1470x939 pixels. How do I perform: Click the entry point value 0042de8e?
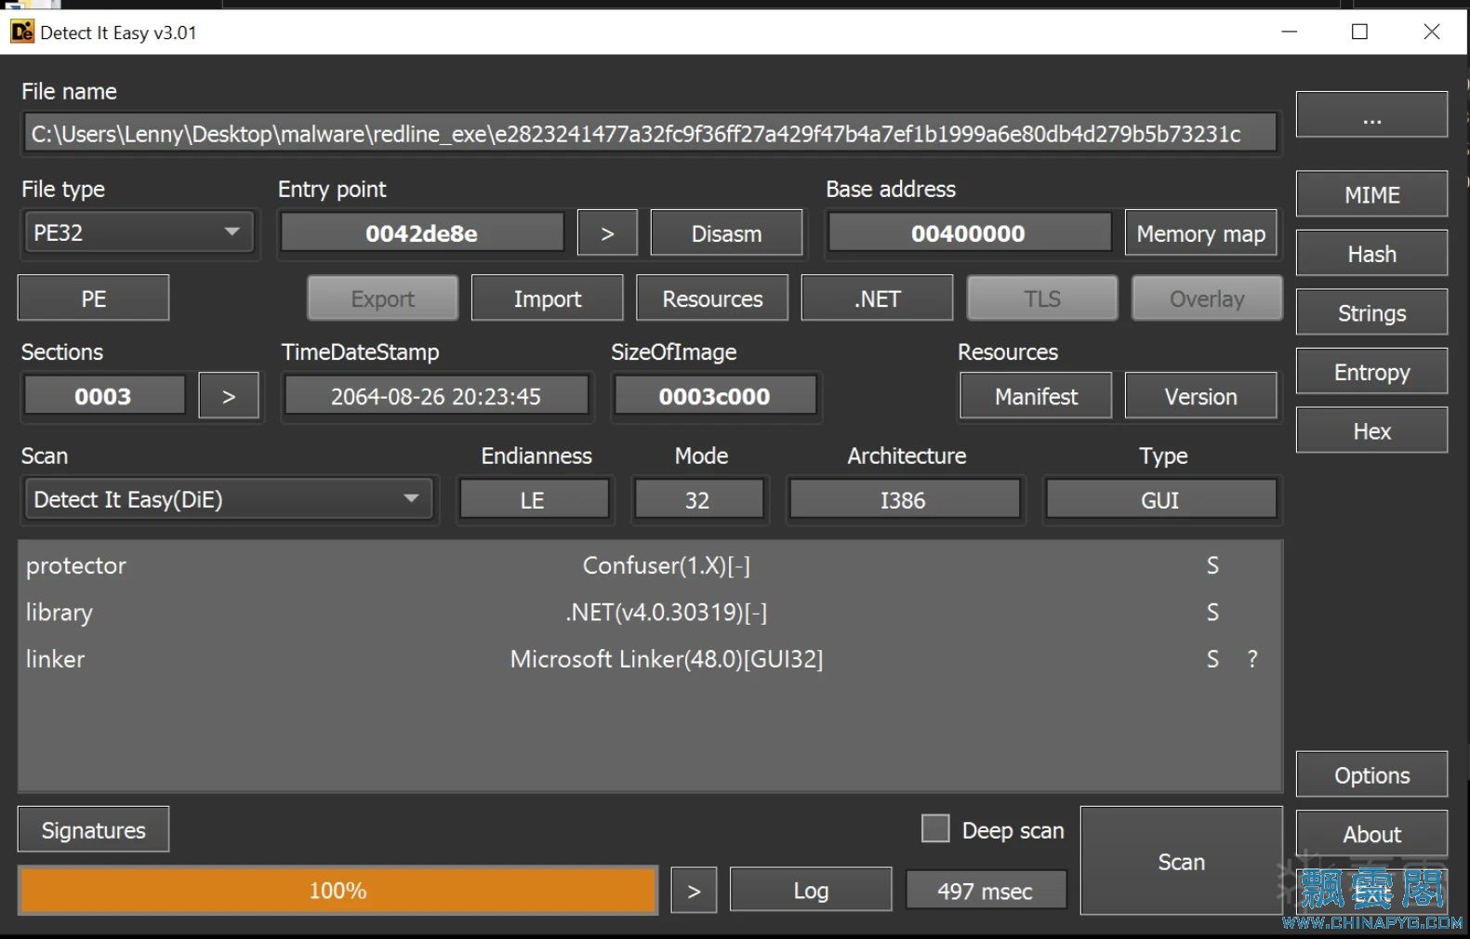tap(422, 233)
